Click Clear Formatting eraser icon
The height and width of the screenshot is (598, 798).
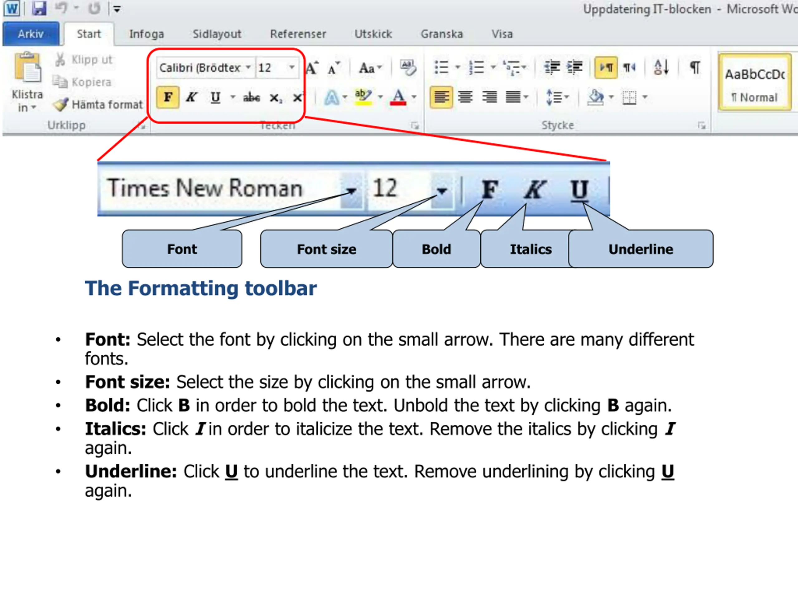pos(408,68)
